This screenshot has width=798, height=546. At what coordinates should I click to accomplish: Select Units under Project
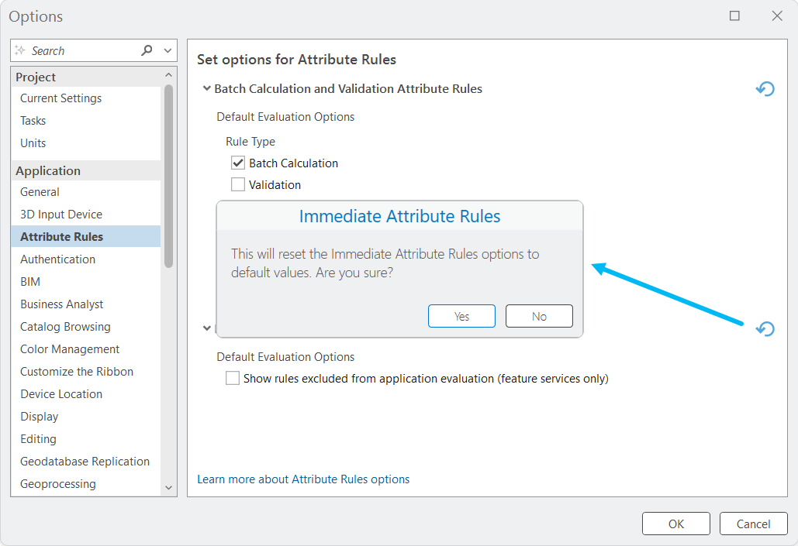33,143
